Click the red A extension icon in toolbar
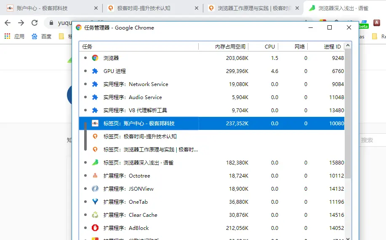Viewport: 386px width, 240px height. click(x=377, y=23)
